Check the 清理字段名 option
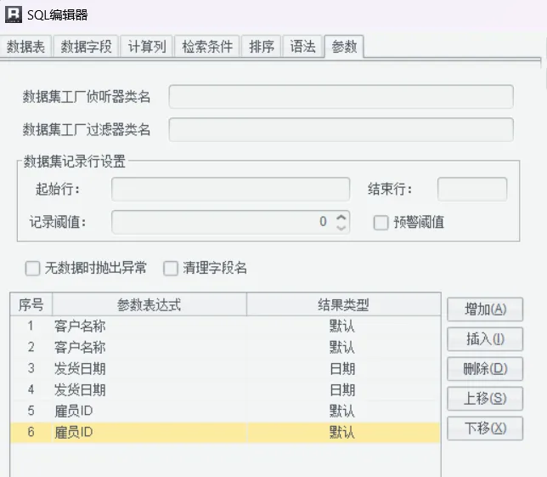Image resolution: width=547 pixels, height=477 pixels. (x=172, y=269)
